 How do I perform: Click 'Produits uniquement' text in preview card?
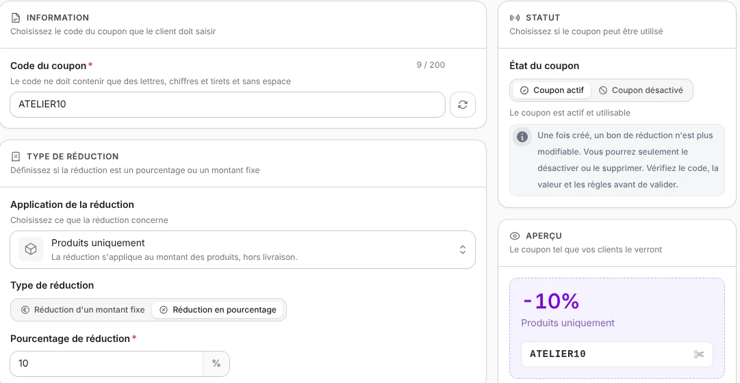pyautogui.click(x=567, y=323)
